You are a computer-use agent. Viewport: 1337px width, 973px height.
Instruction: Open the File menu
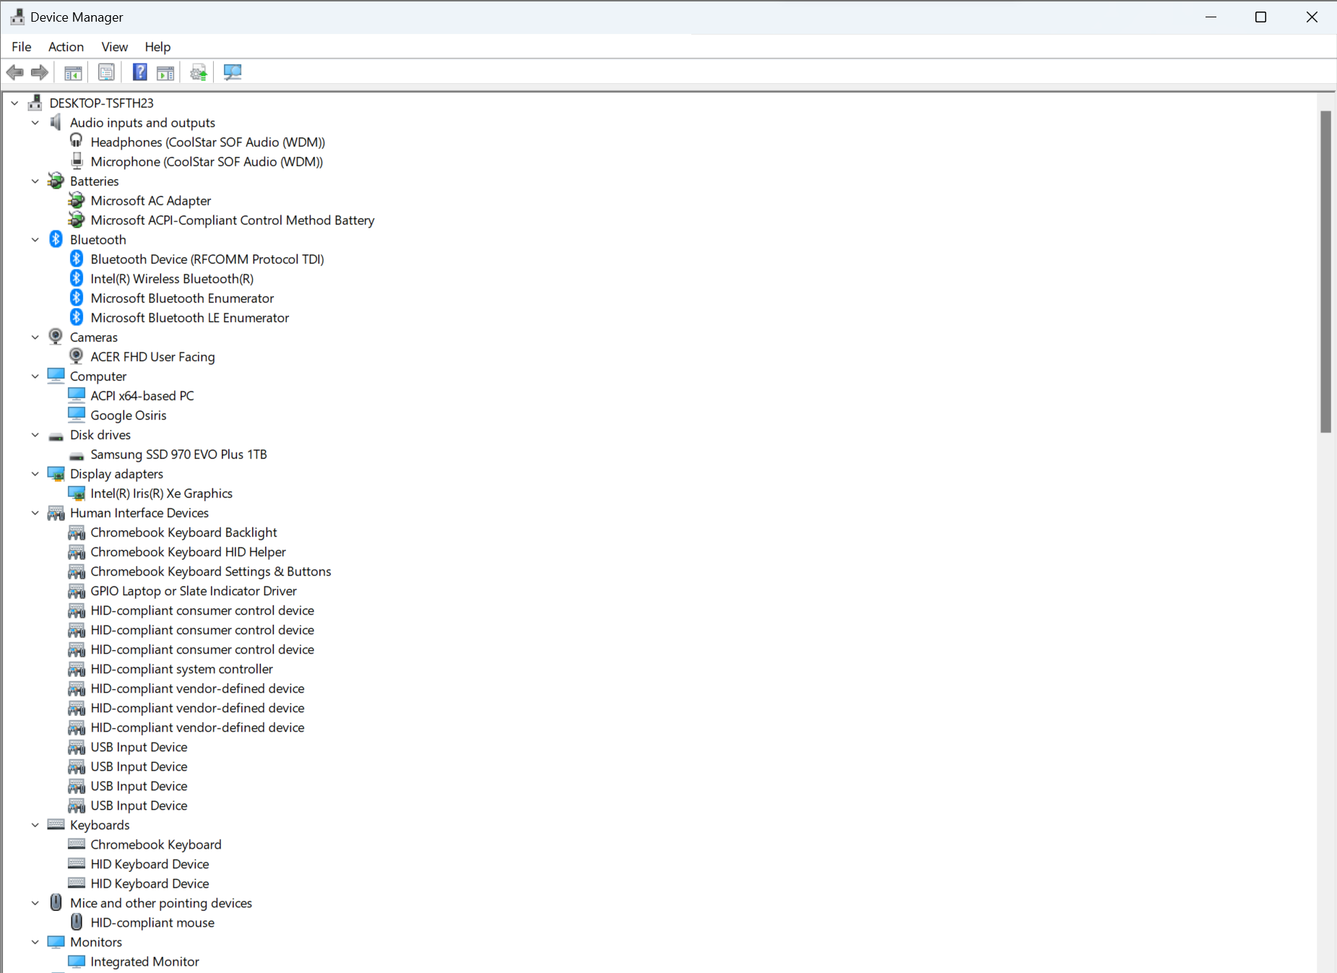(22, 46)
